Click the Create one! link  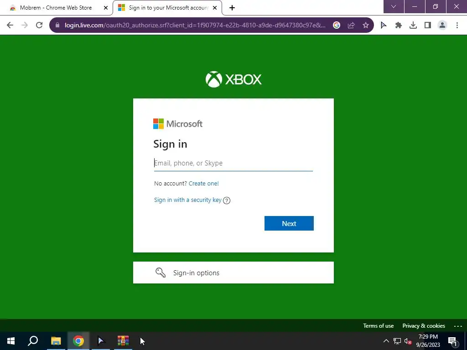(x=204, y=183)
